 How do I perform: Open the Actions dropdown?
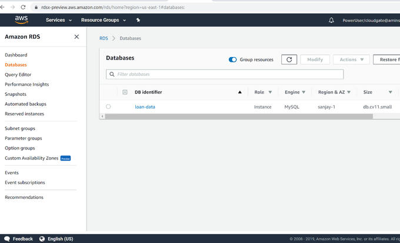(x=351, y=59)
